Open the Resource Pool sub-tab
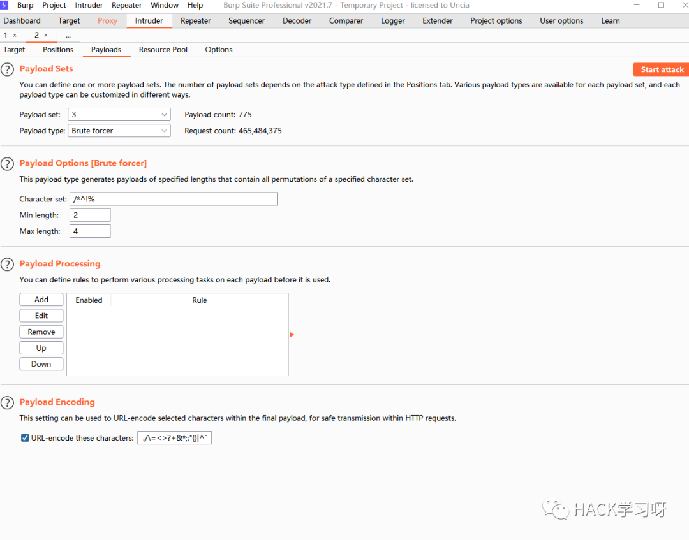Viewport: 689px width, 540px height. pos(163,50)
